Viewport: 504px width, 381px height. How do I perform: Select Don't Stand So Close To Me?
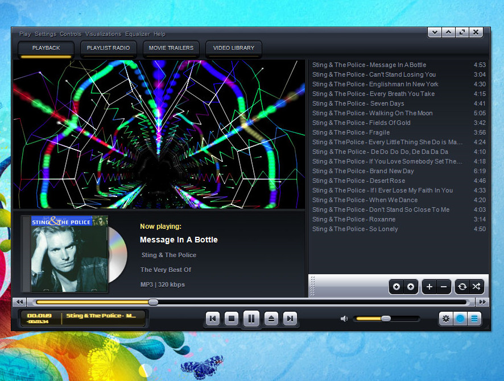pos(399,210)
